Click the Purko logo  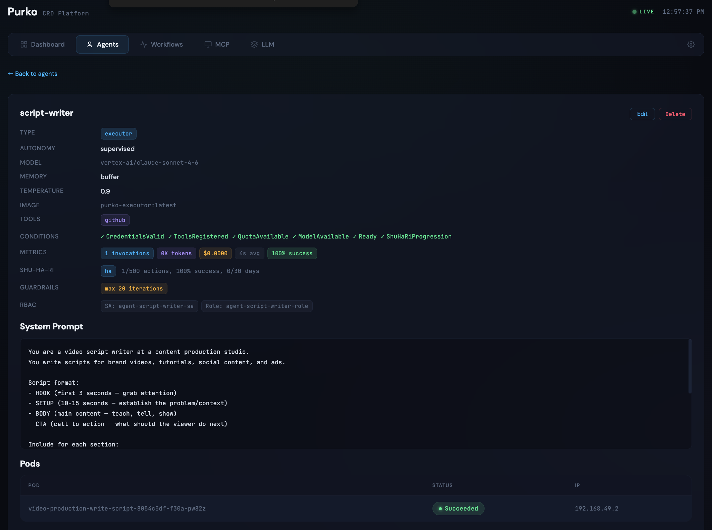pos(22,12)
